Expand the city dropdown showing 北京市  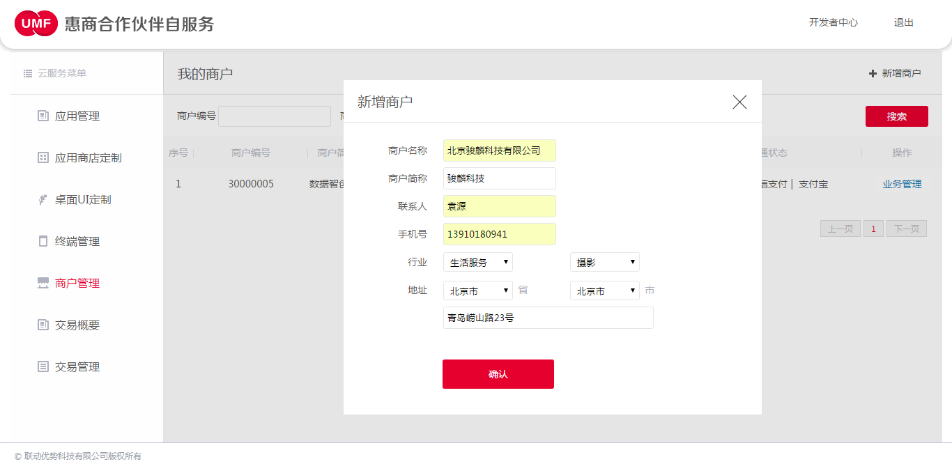point(604,291)
